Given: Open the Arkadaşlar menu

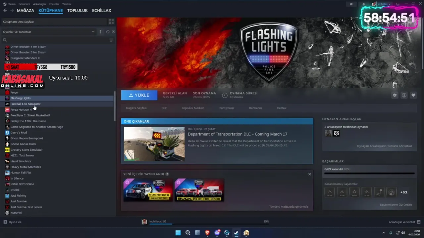Looking at the screenshot, I should [x=40, y=4].
